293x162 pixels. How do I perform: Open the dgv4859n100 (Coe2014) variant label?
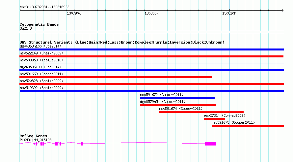coord(40,67)
